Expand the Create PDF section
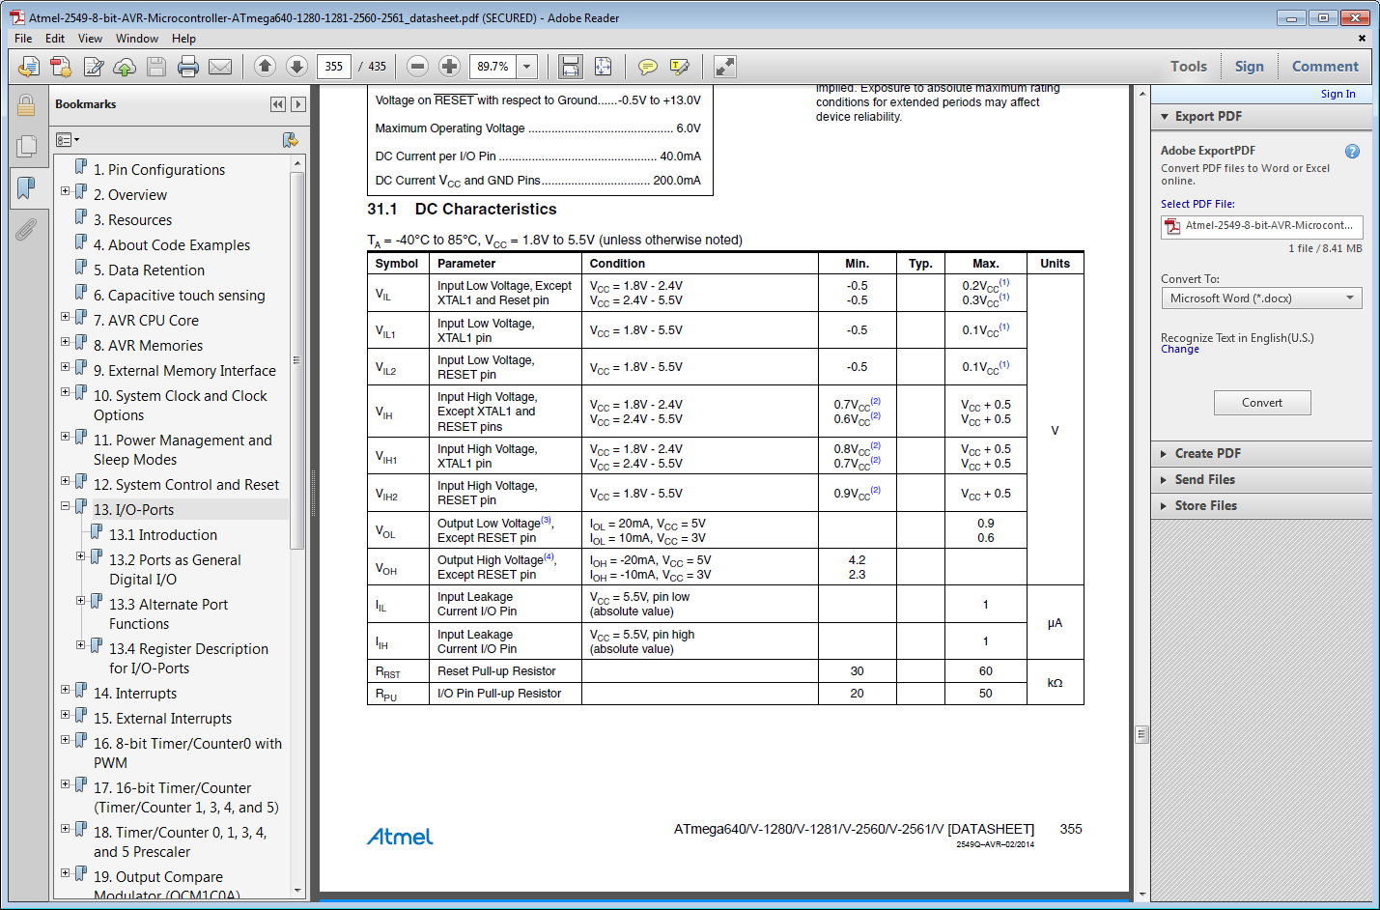 1165,453
